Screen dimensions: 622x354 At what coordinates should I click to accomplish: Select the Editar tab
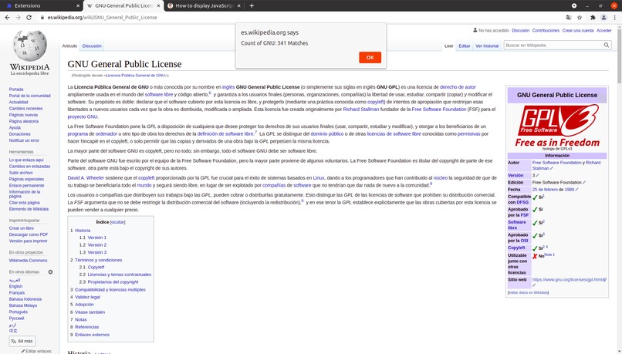click(x=464, y=46)
